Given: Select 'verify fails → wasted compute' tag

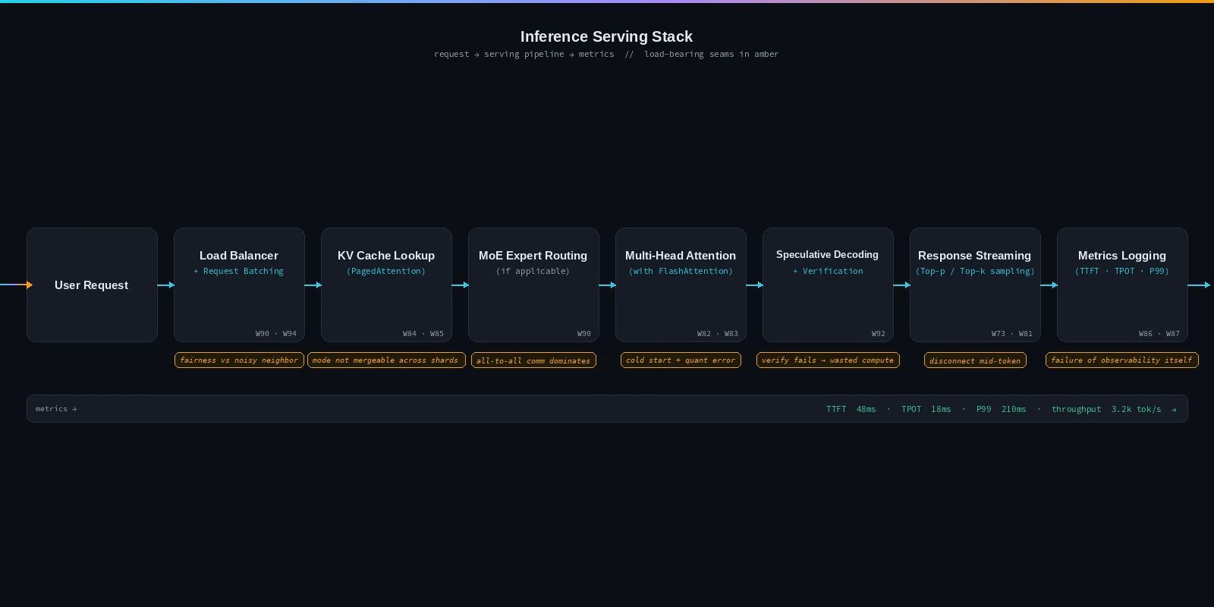Looking at the screenshot, I should (828, 360).
